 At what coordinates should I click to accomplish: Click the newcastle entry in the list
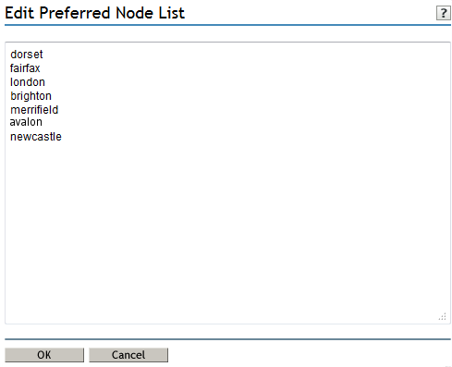coord(36,137)
